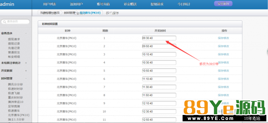Open 普通投注 in the sidebar
This screenshot has width=268, height=123.
14,52
